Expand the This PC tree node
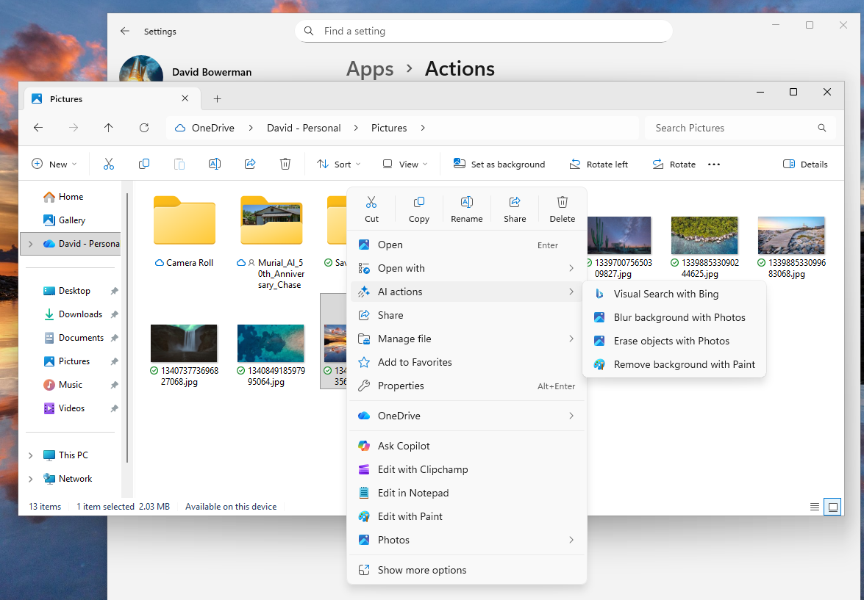This screenshot has height=600, width=864. click(x=30, y=455)
